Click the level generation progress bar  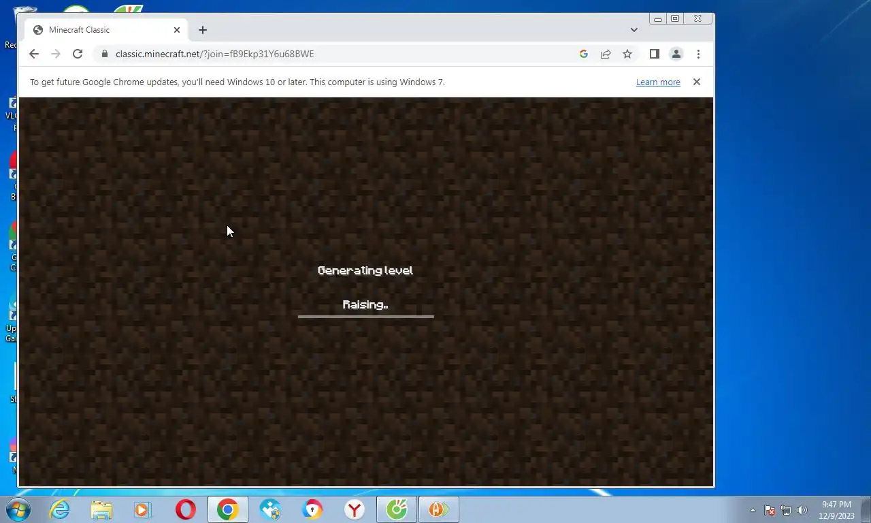[366, 317]
